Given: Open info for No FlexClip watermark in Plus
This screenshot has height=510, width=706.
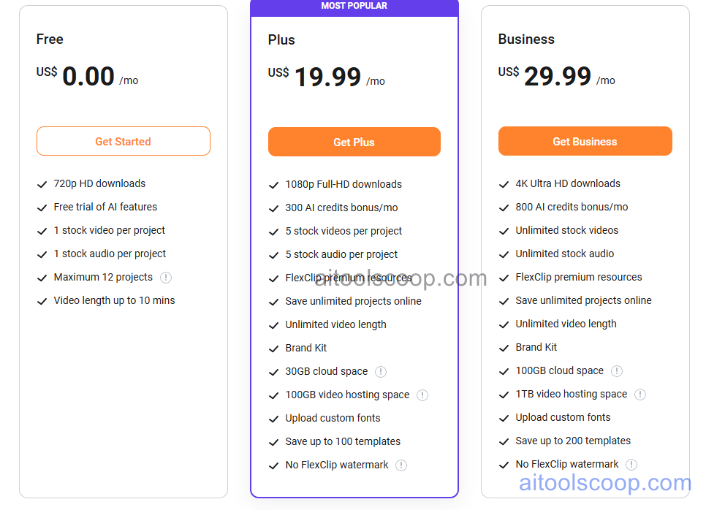Looking at the screenshot, I should (x=400, y=465).
